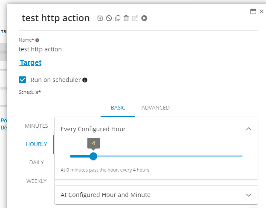This screenshot has height=208, width=266.
Task: Click the edit pencil icon
Action: click(x=135, y=18)
